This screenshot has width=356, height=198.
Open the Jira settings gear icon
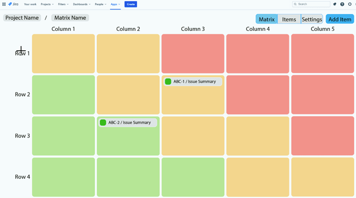pos(350,4)
